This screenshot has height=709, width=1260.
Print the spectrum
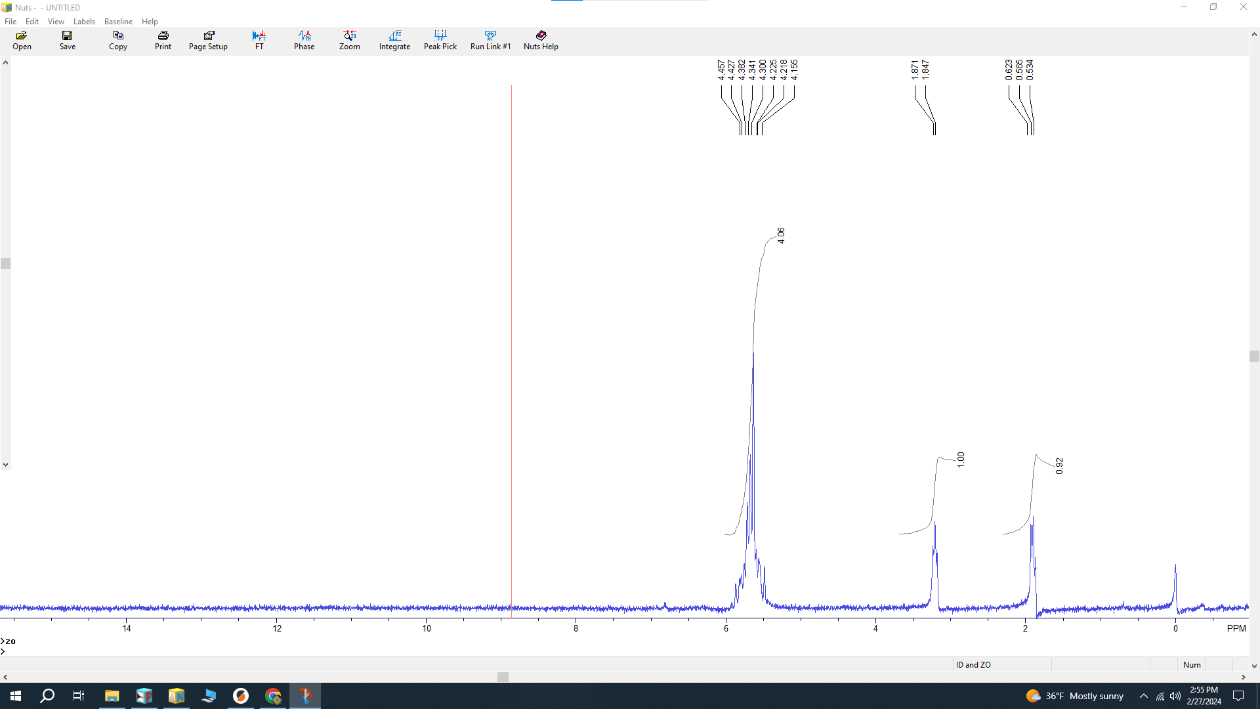(163, 40)
